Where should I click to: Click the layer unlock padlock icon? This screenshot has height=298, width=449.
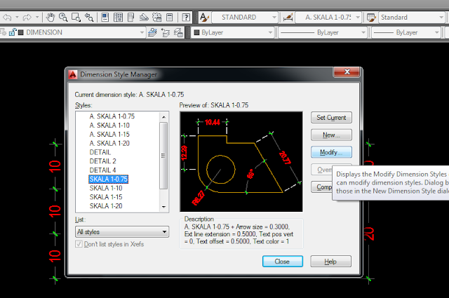[x=12, y=32]
